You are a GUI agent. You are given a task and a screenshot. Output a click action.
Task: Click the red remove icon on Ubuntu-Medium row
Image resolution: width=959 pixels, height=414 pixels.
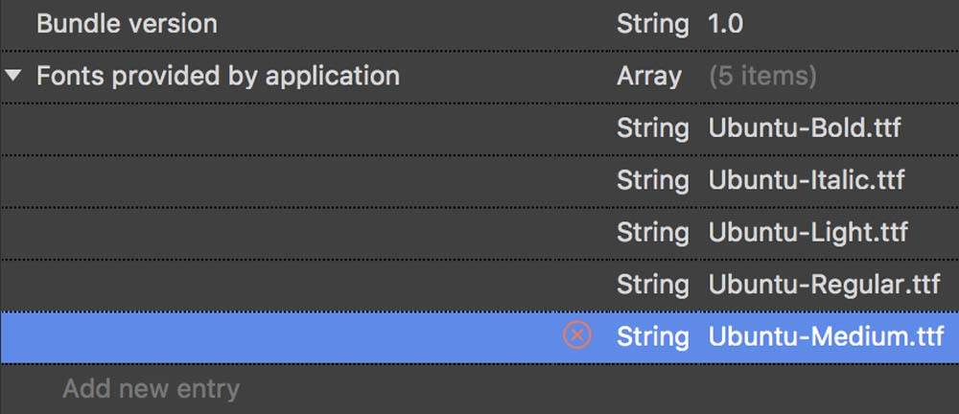(576, 335)
